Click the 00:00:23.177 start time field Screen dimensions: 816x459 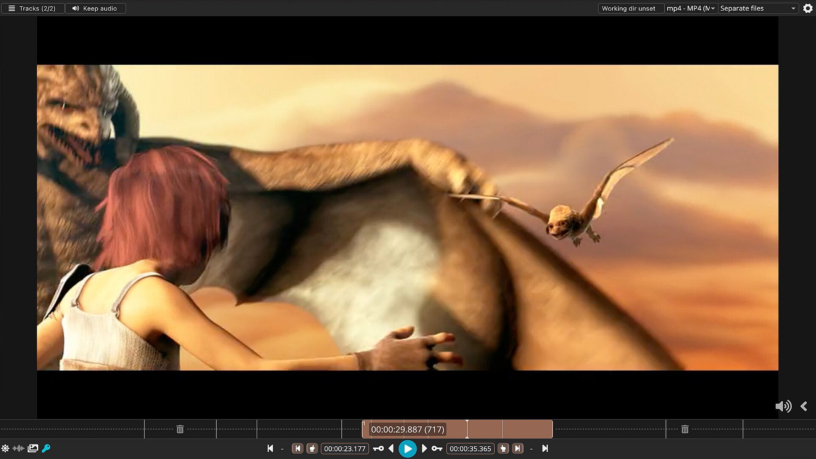[x=345, y=448]
